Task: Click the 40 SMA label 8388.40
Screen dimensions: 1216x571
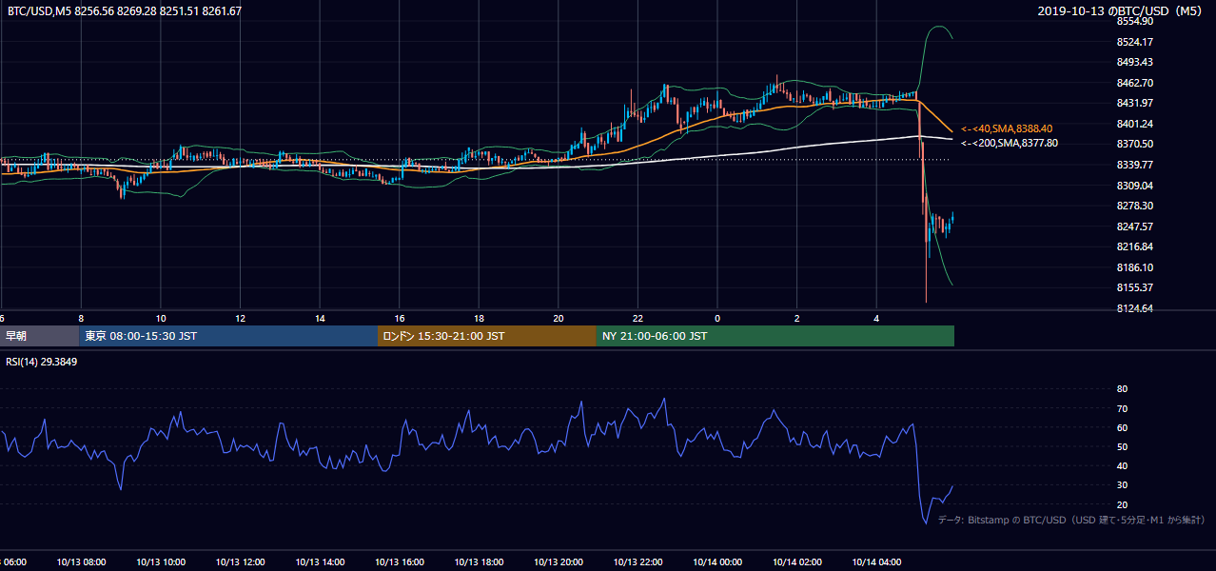Action: tap(1007, 128)
